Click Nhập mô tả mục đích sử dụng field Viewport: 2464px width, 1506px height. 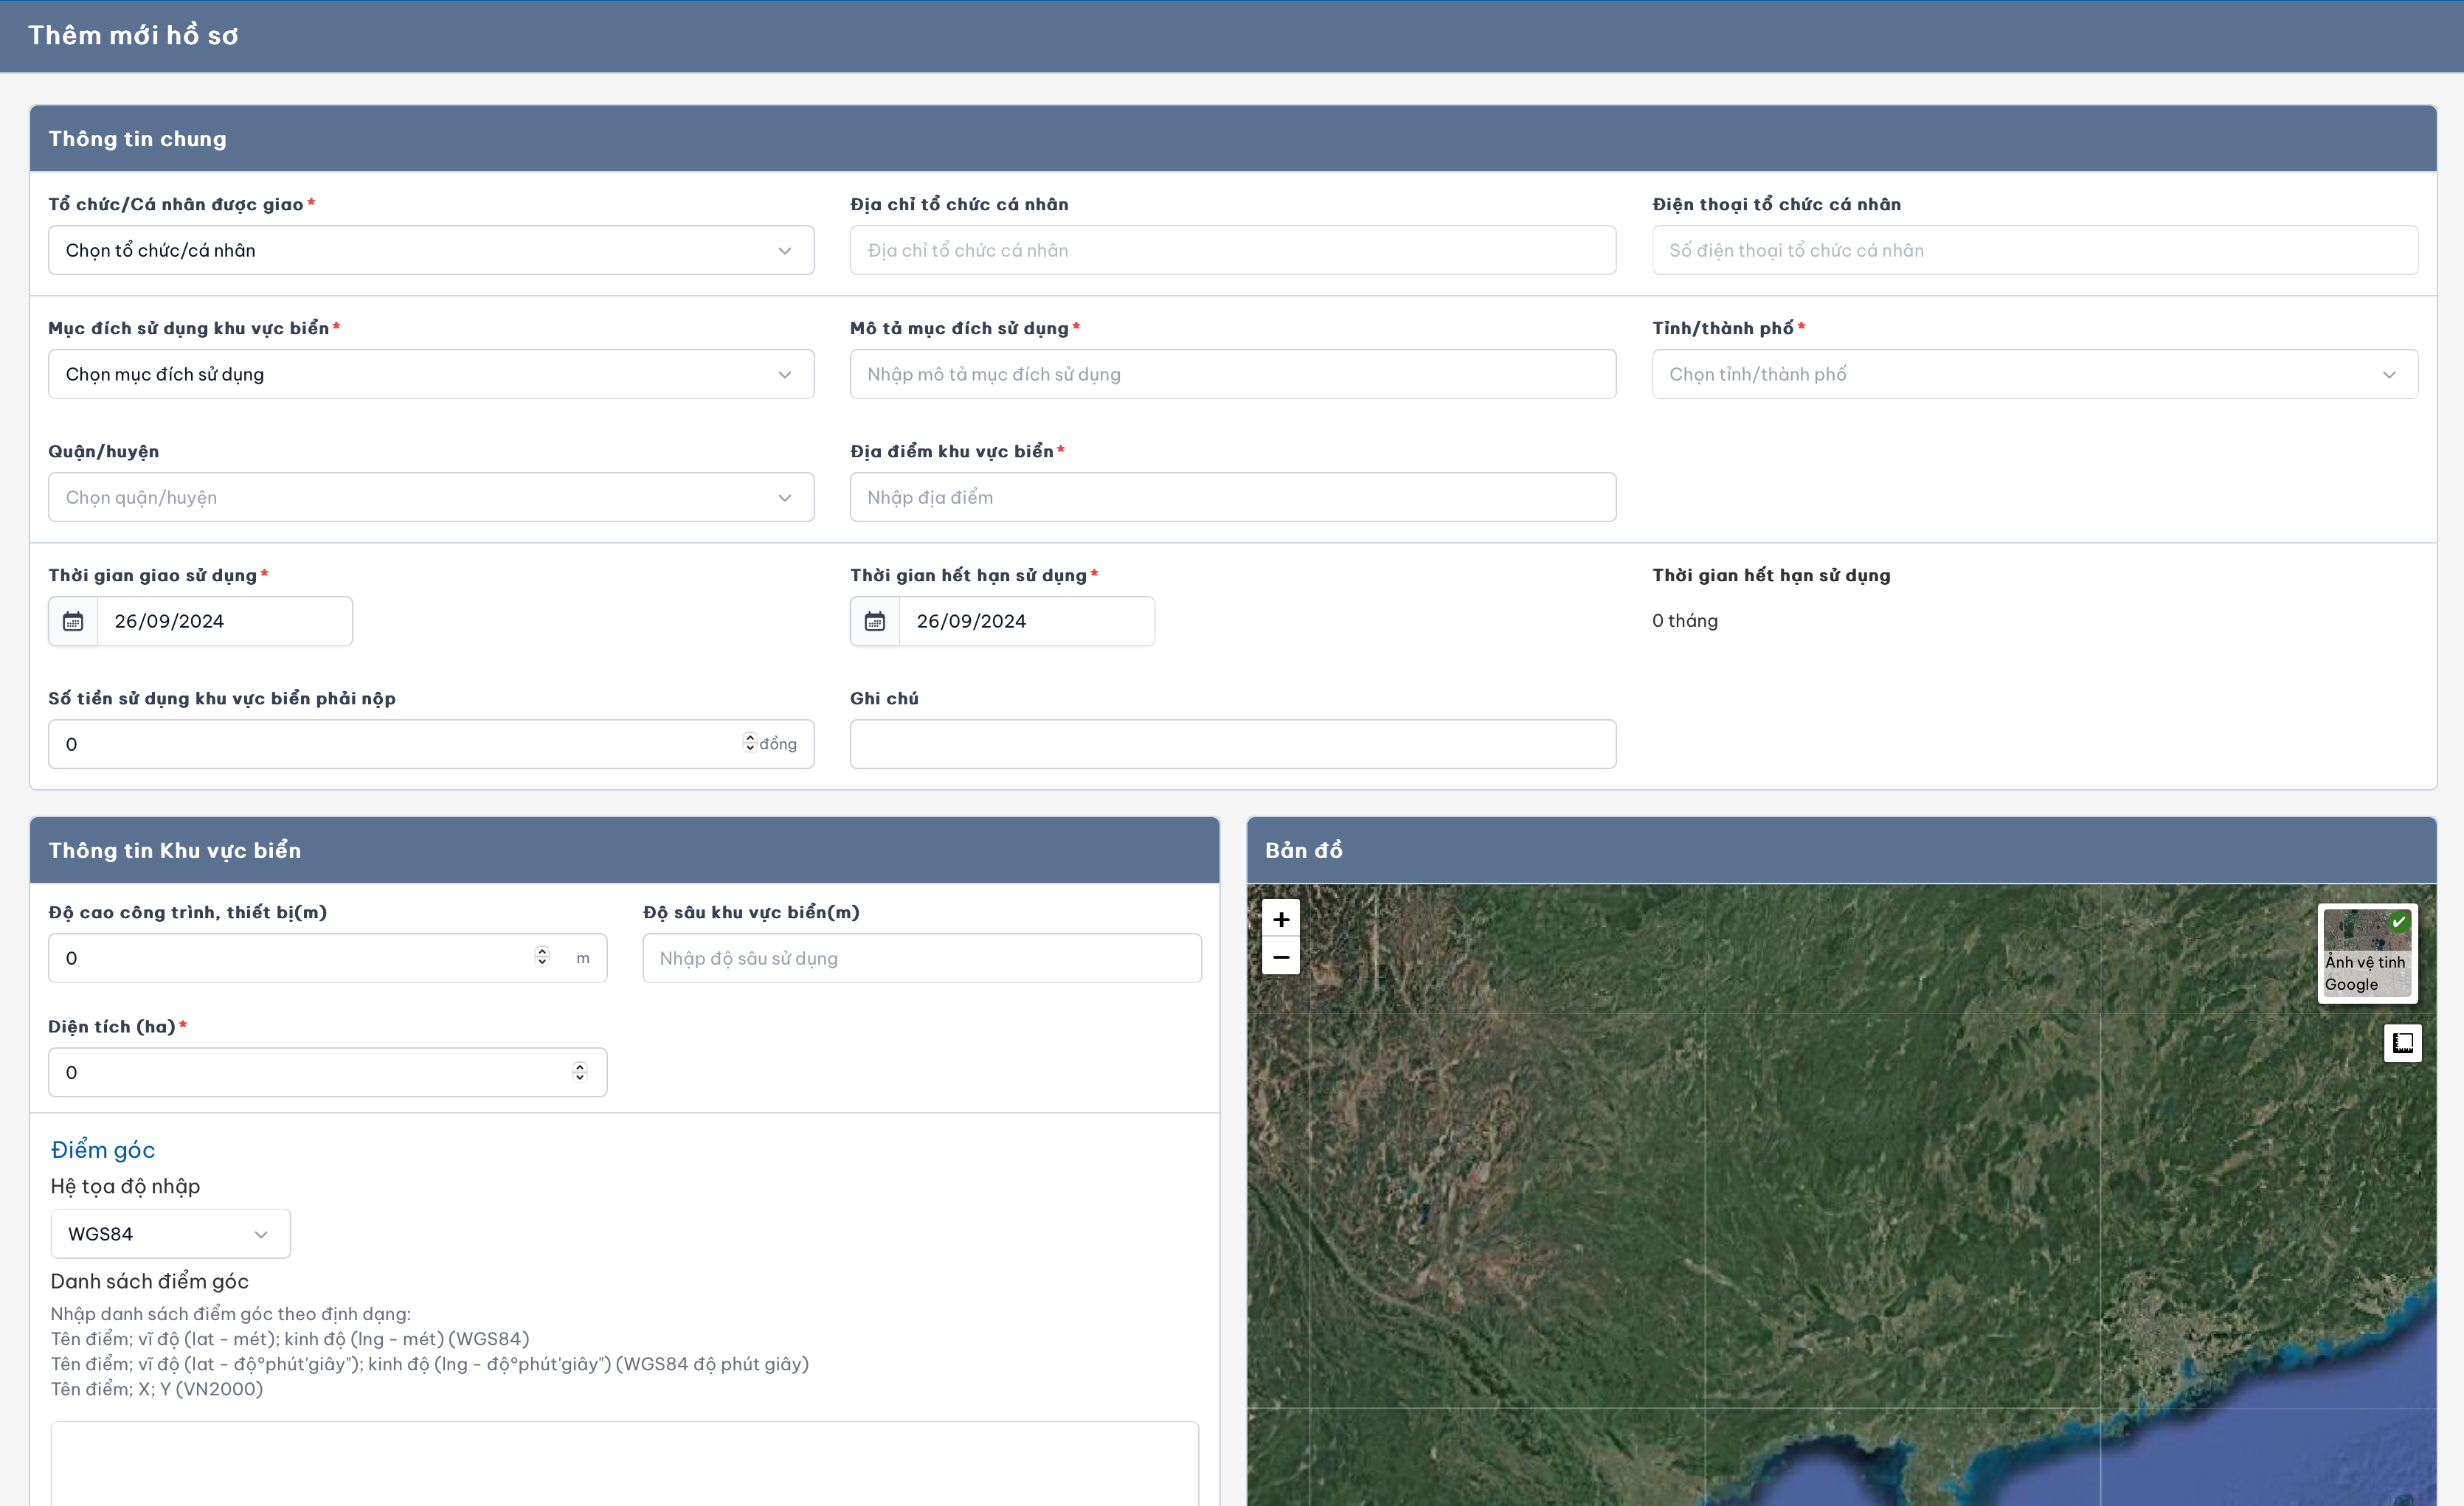pos(1232,374)
